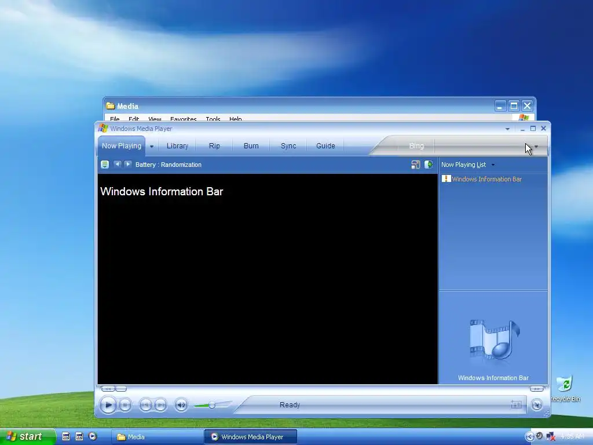Open the File menu in Media window
Viewport: 593px width, 445px height.
click(x=115, y=119)
